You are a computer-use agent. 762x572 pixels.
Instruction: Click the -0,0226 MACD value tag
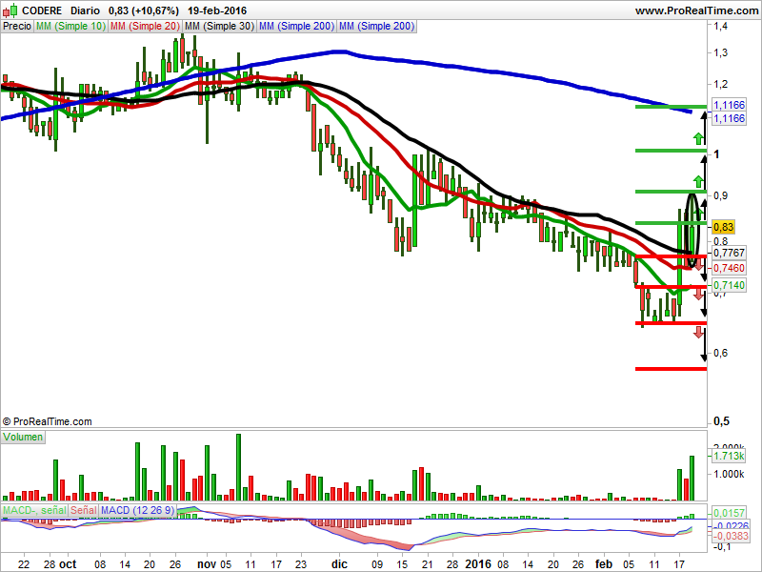[730, 526]
